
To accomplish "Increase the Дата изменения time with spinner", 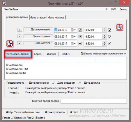I will point(104,29).
